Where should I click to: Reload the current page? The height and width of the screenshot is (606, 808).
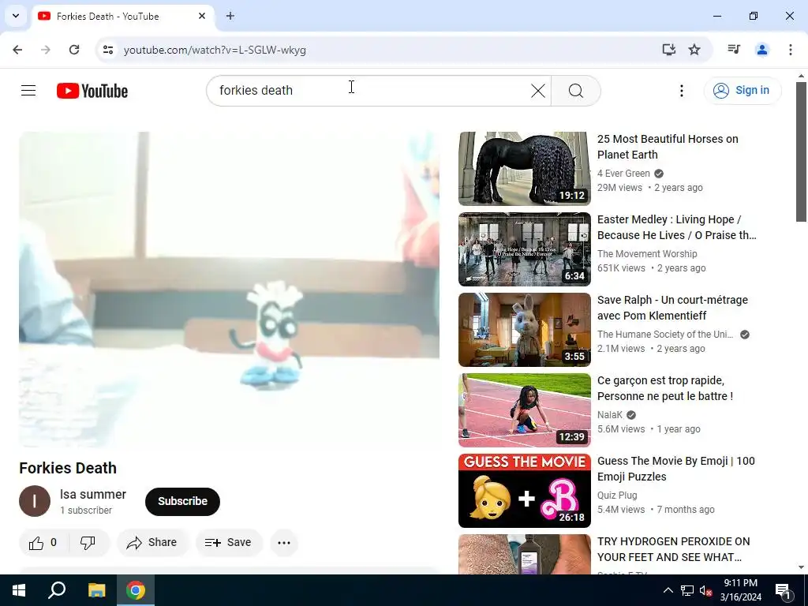(74, 50)
